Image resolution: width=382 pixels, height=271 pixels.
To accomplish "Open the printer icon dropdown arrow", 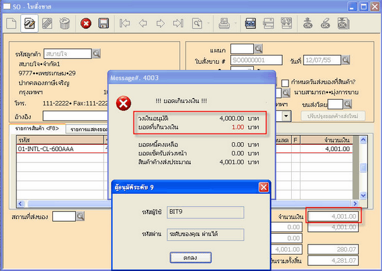I will coord(234,24).
